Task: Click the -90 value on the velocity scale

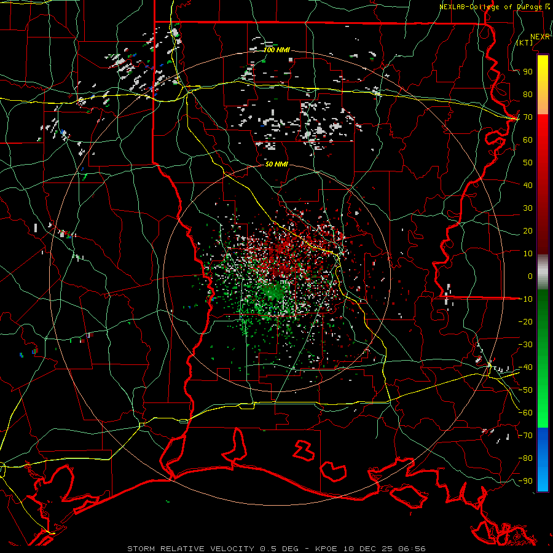Action: coord(525,481)
